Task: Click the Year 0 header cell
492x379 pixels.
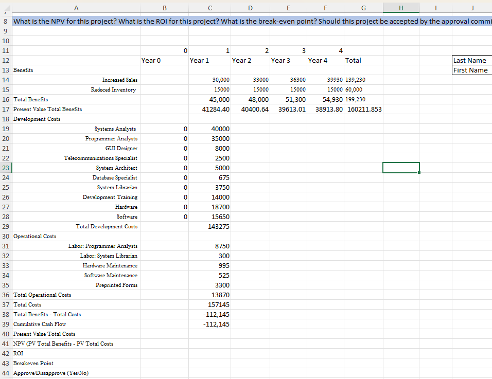Action: [x=151, y=60]
